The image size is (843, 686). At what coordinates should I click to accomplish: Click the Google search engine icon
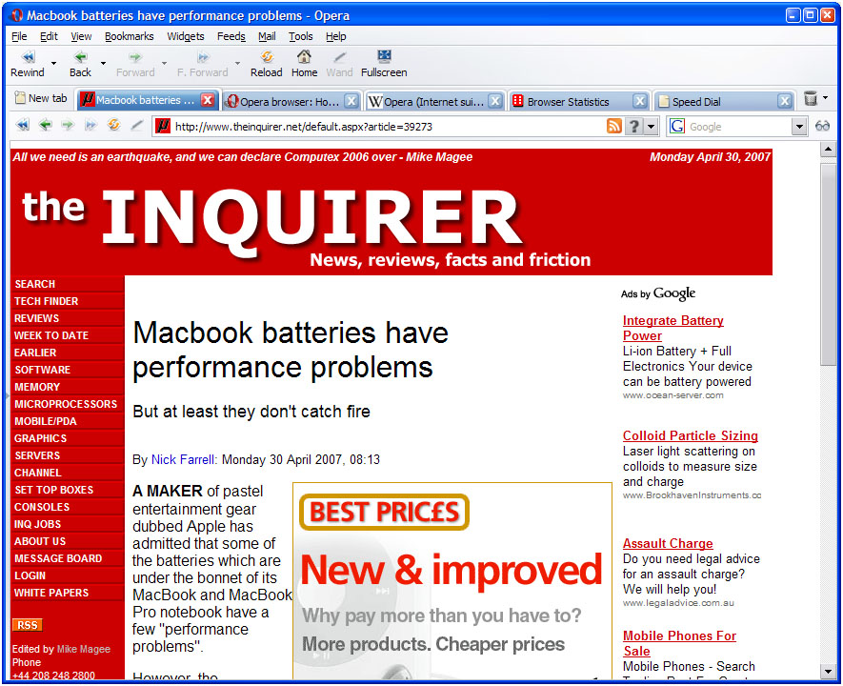coord(677,127)
